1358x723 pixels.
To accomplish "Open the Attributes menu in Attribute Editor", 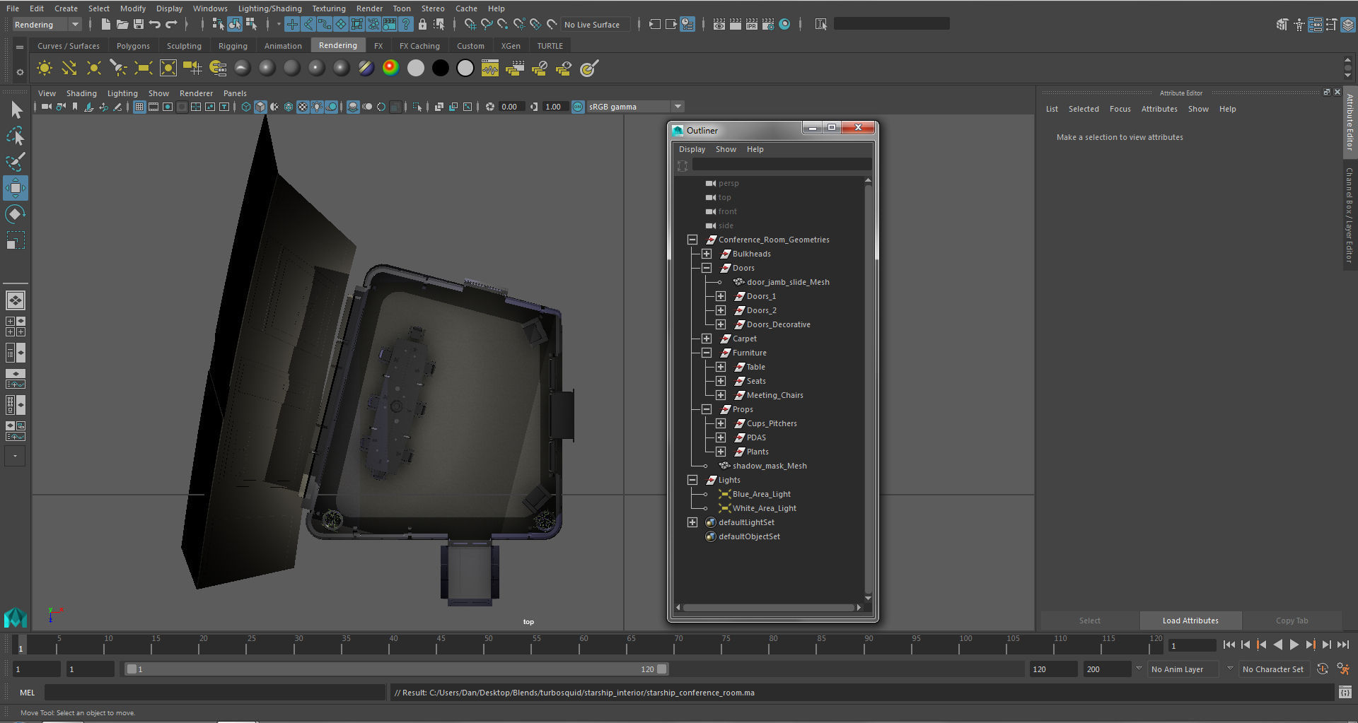I will [1159, 109].
